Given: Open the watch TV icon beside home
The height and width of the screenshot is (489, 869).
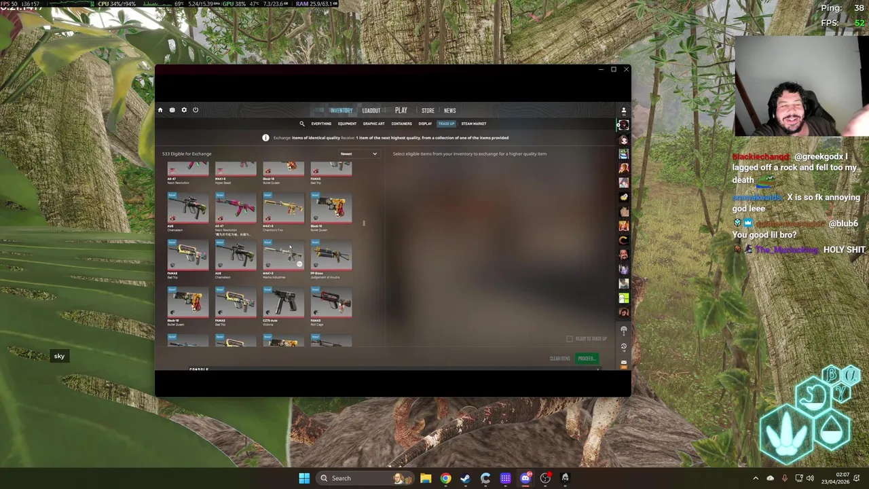Looking at the screenshot, I should [172, 110].
